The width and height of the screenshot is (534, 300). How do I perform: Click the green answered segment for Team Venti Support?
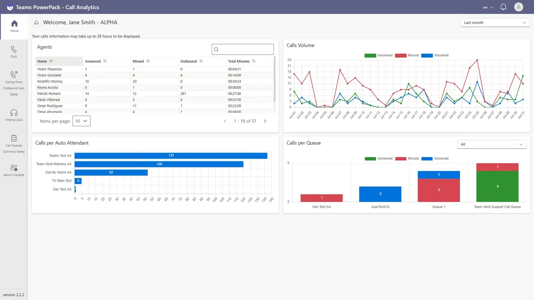point(497,186)
